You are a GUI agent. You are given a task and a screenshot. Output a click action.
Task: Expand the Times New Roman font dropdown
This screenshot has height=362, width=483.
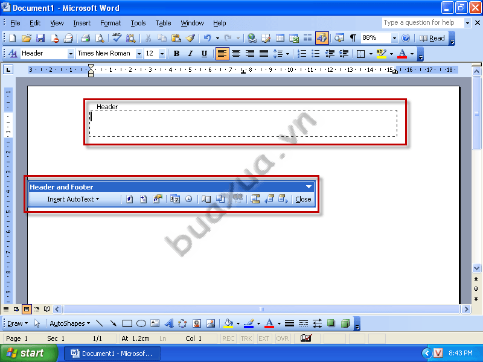click(139, 54)
